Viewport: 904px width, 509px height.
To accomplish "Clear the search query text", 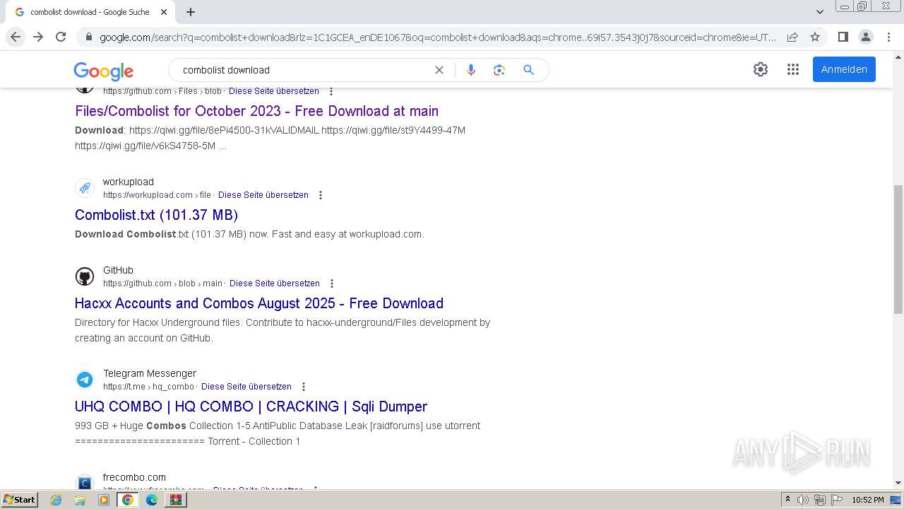I will click(x=439, y=70).
